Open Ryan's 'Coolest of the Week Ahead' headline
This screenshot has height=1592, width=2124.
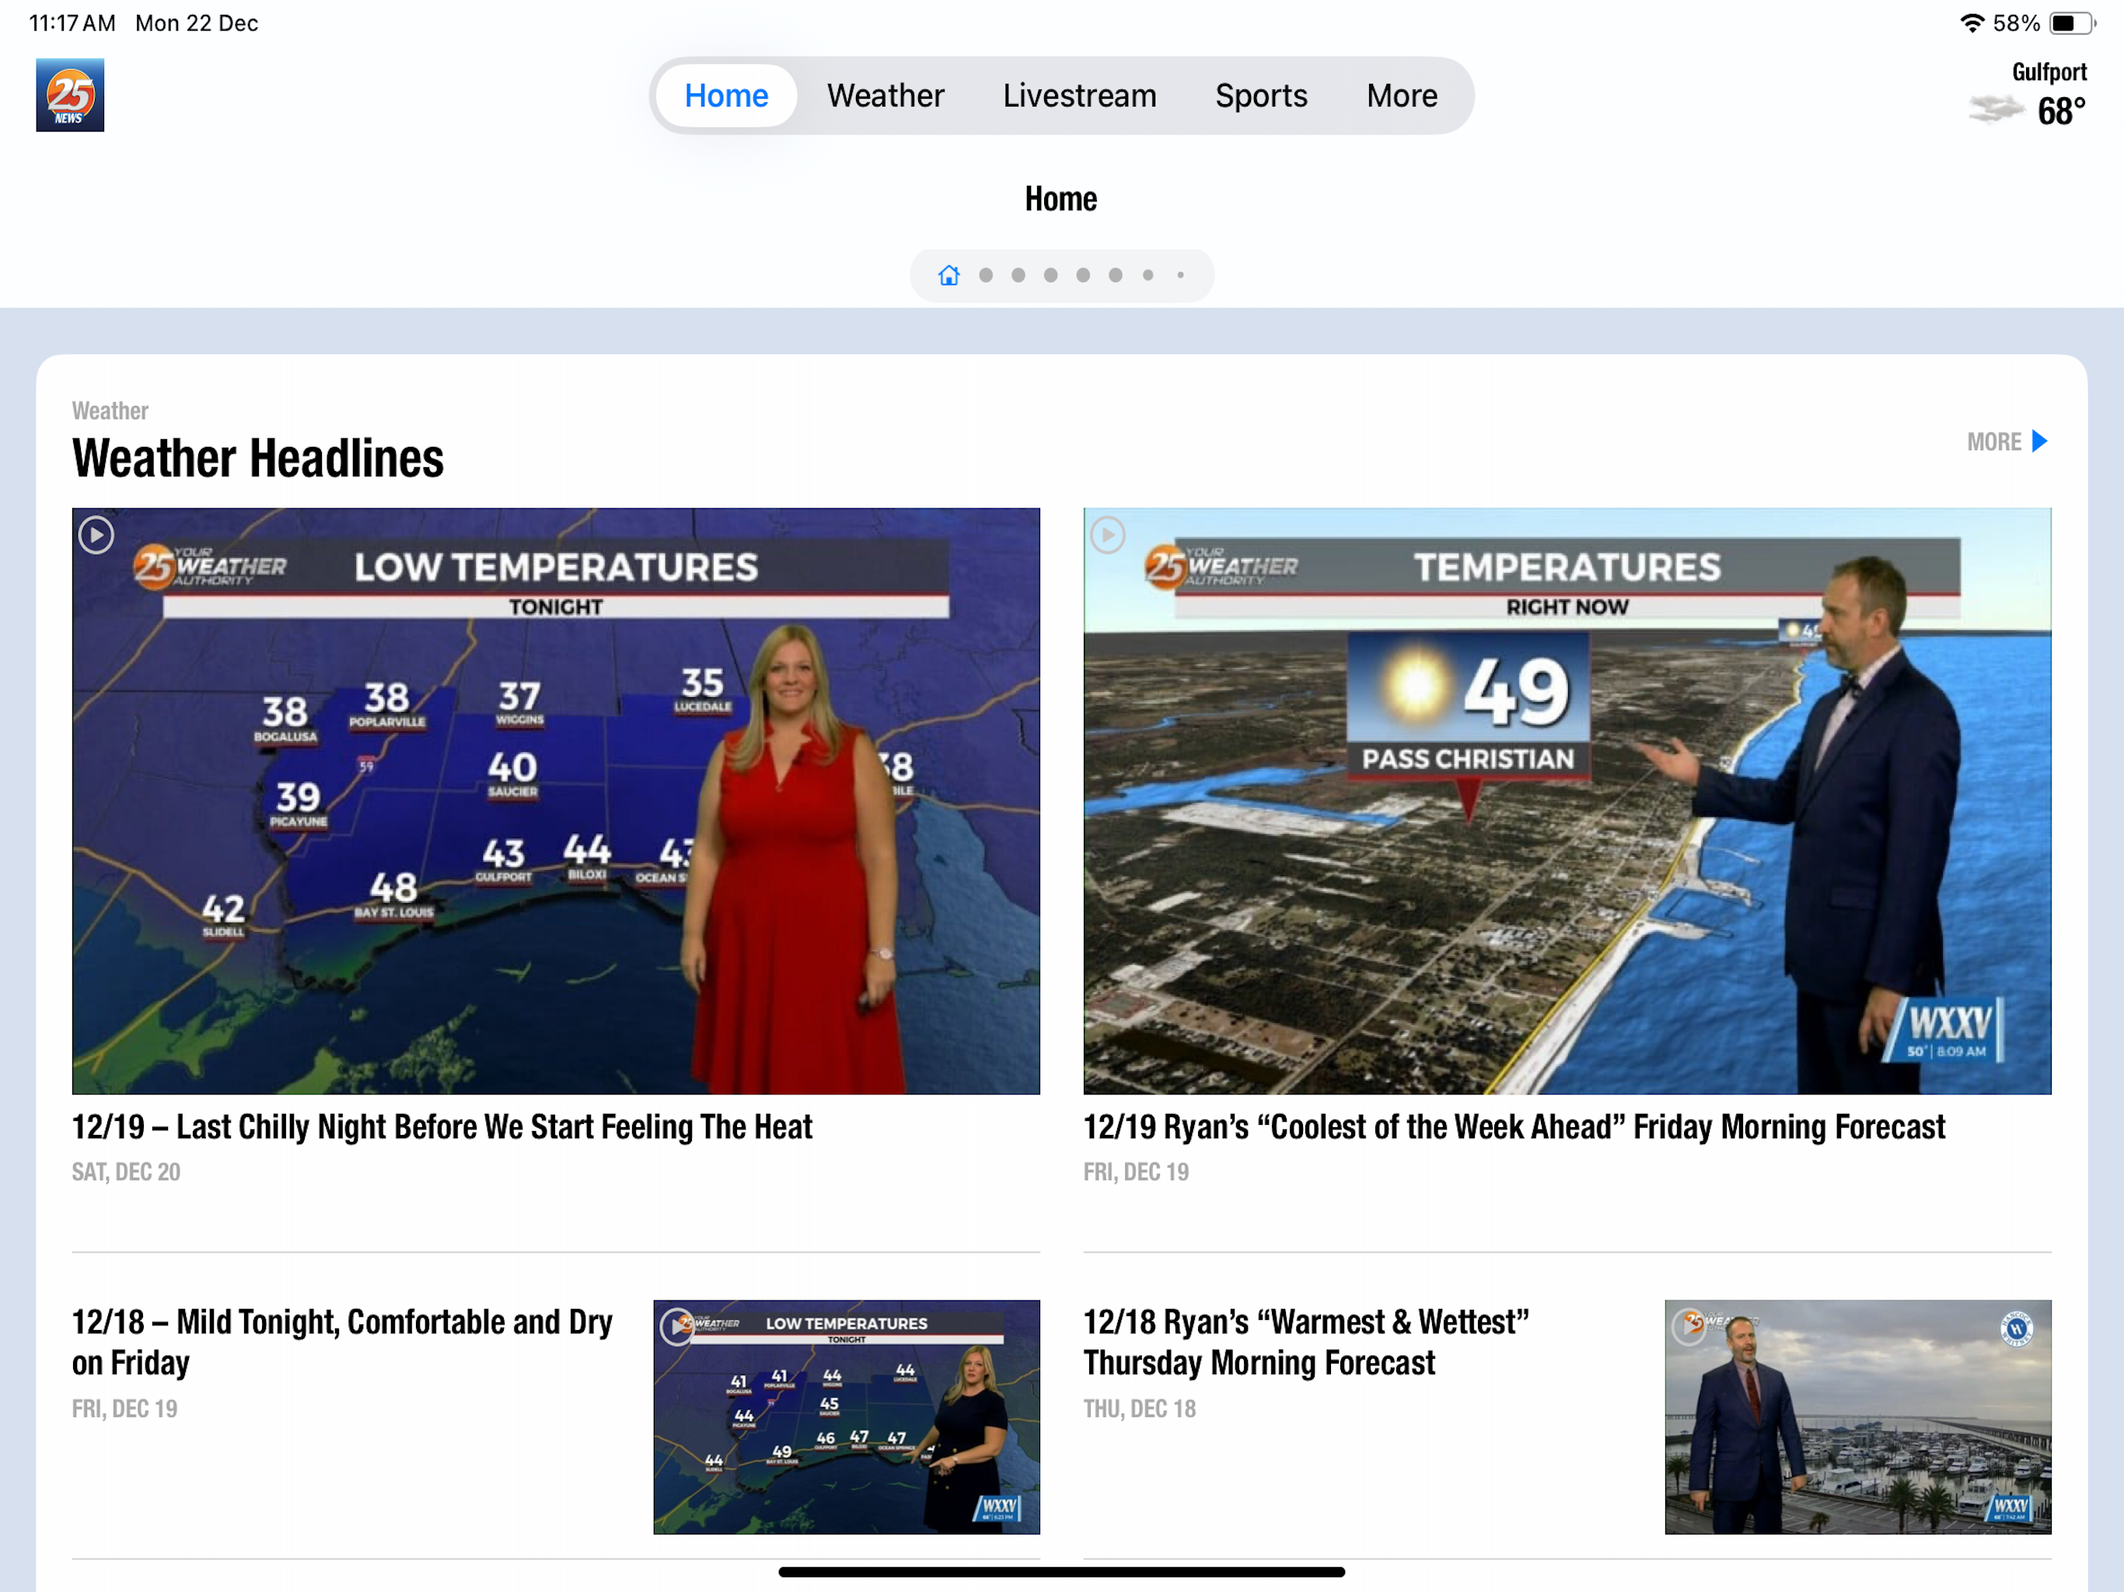1514,1127
